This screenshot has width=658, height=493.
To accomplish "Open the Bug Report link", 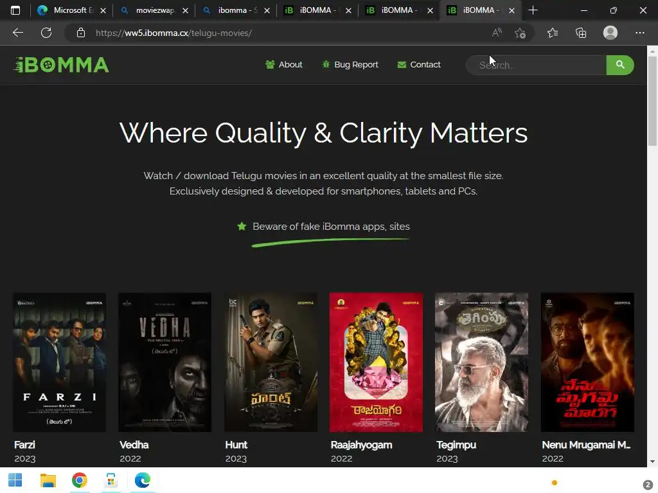I will (x=350, y=65).
